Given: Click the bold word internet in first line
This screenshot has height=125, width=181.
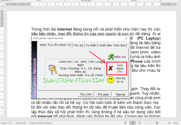Looking at the screenshot, I should pyautogui.click(x=65, y=29).
